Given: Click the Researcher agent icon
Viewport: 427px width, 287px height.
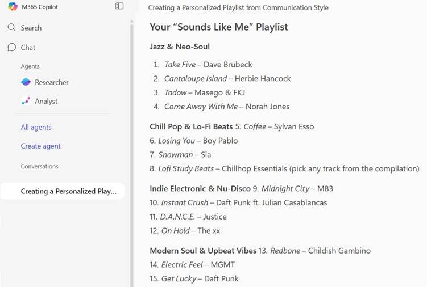Looking at the screenshot, I should [26, 82].
